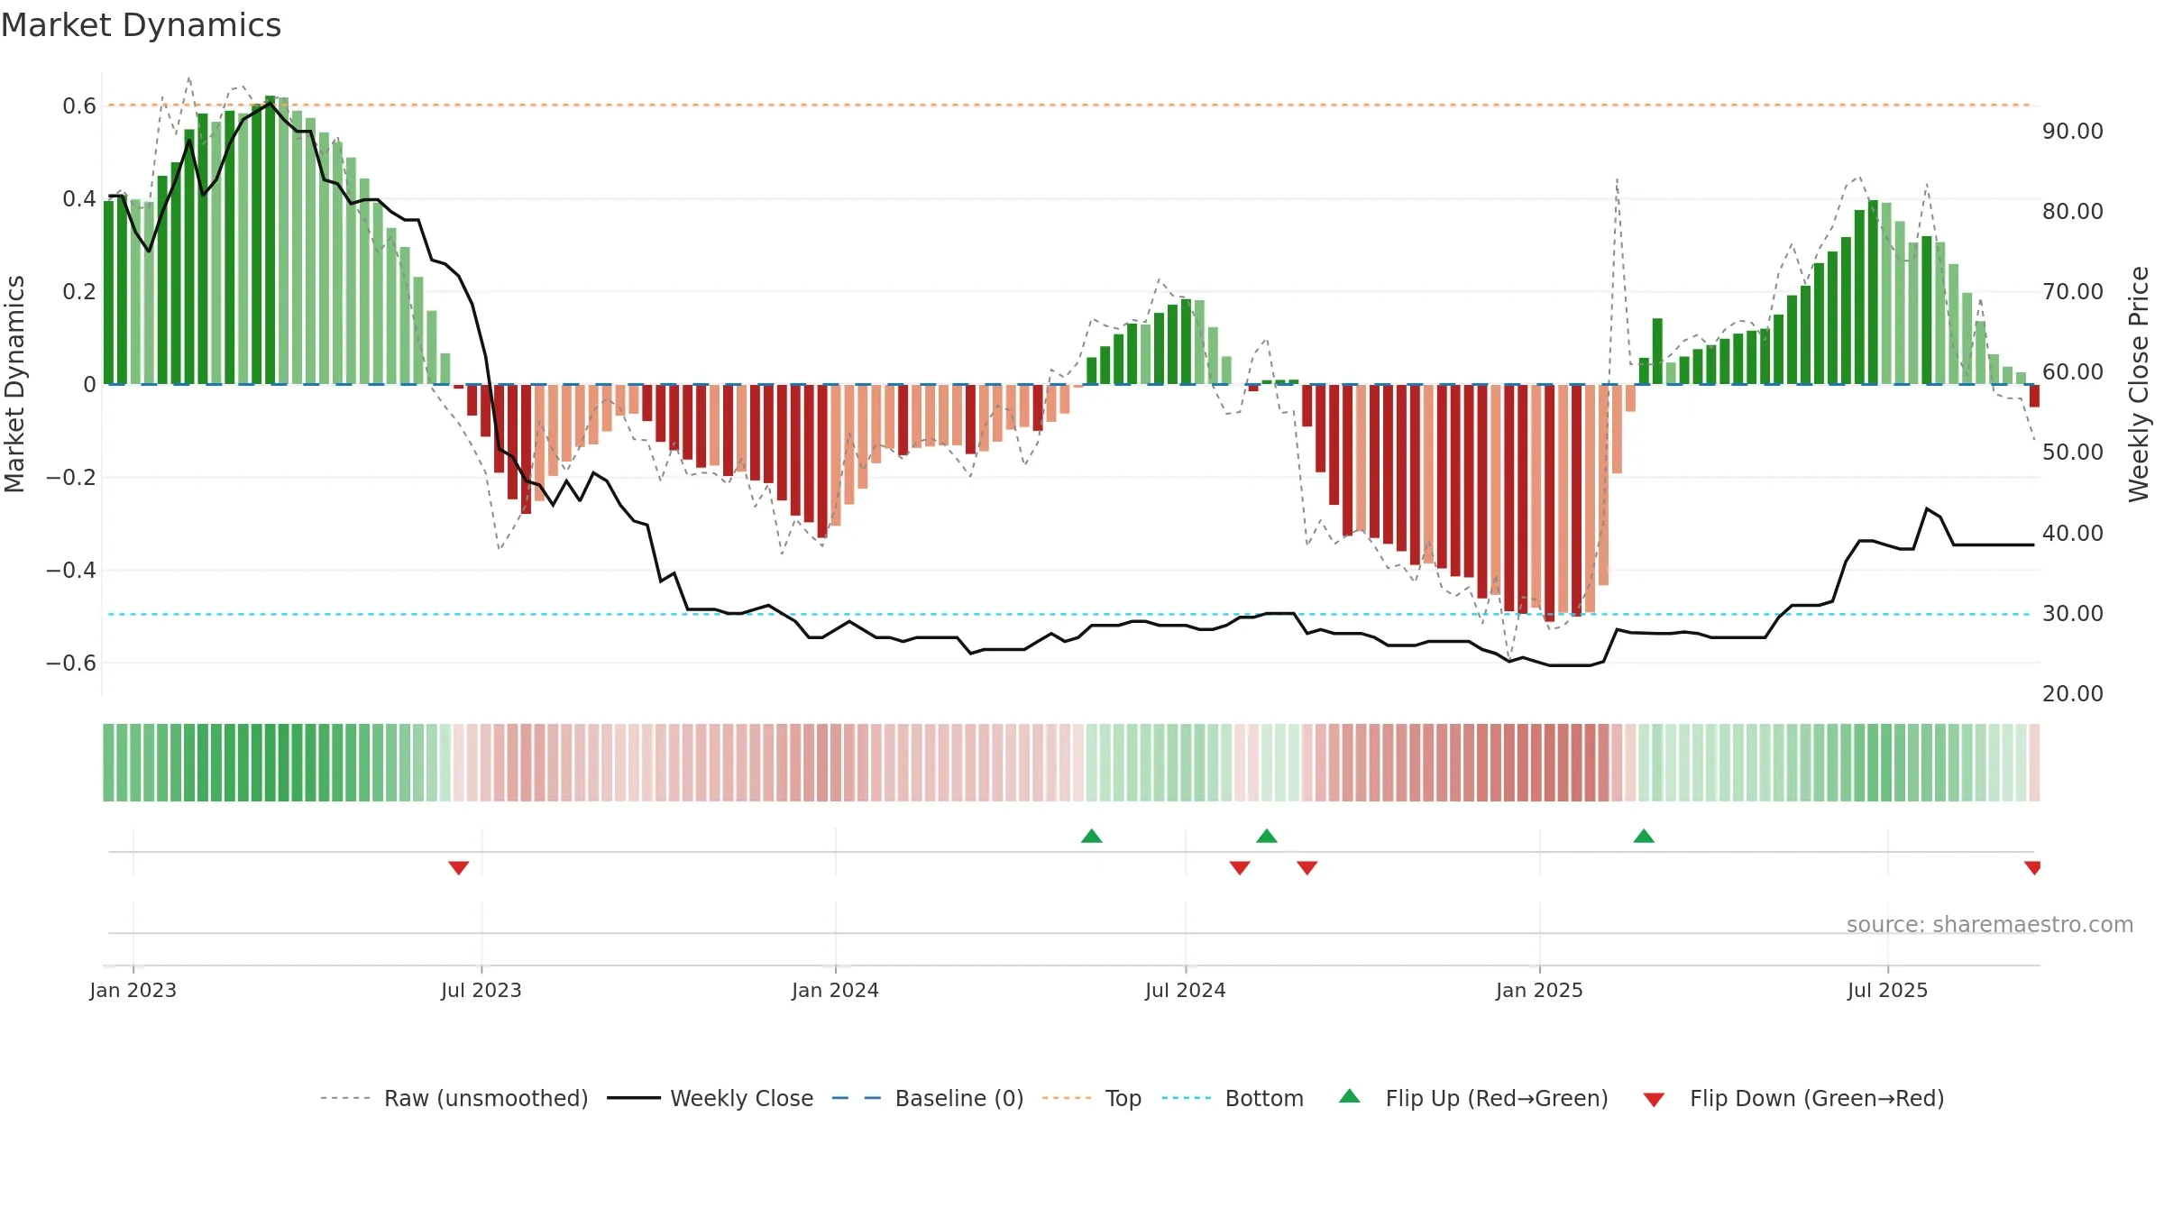Select the first Flip Down marker after Jul 2024

[x=1240, y=867]
